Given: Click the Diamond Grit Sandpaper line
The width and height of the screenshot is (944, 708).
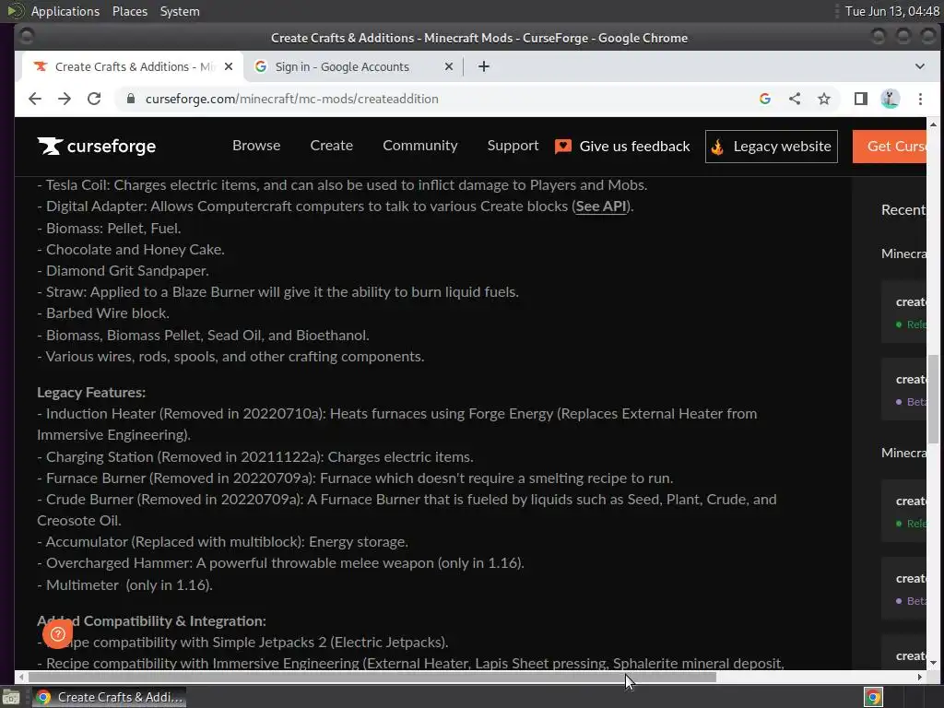Looking at the screenshot, I should point(124,271).
